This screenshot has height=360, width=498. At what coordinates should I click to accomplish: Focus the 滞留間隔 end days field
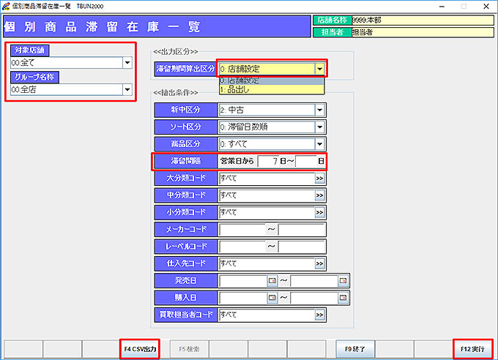[x=306, y=161]
